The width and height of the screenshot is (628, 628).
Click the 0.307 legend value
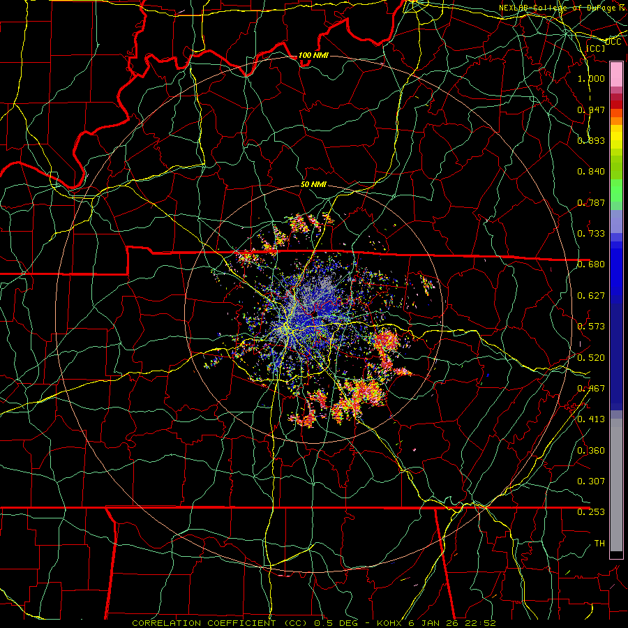tap(591, 481)
